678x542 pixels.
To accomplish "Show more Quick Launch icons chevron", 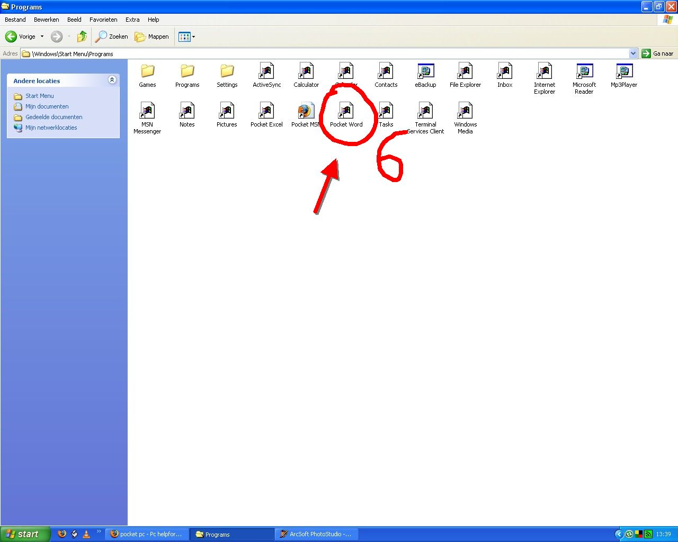I will point(99,531).
